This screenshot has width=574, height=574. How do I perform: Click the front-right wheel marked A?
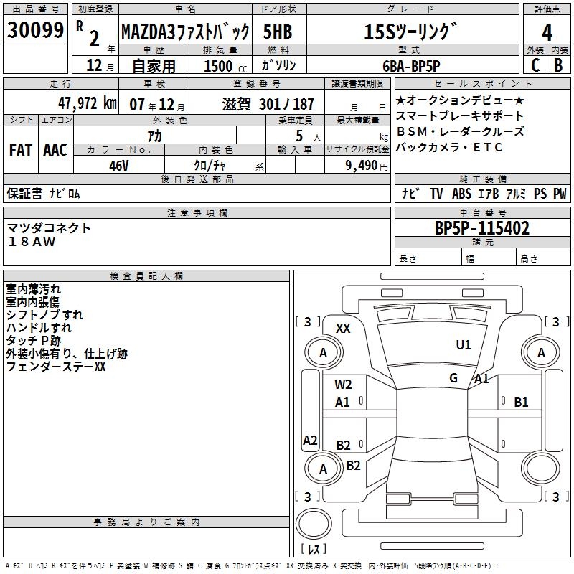pos(541,352)
